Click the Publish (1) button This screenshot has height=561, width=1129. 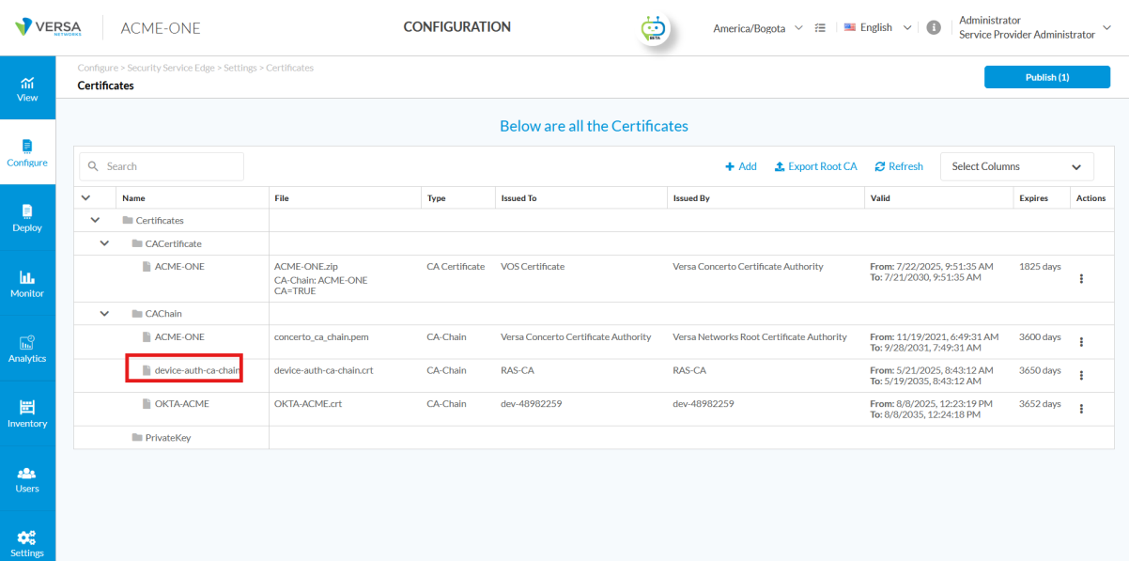[1047, 77]
